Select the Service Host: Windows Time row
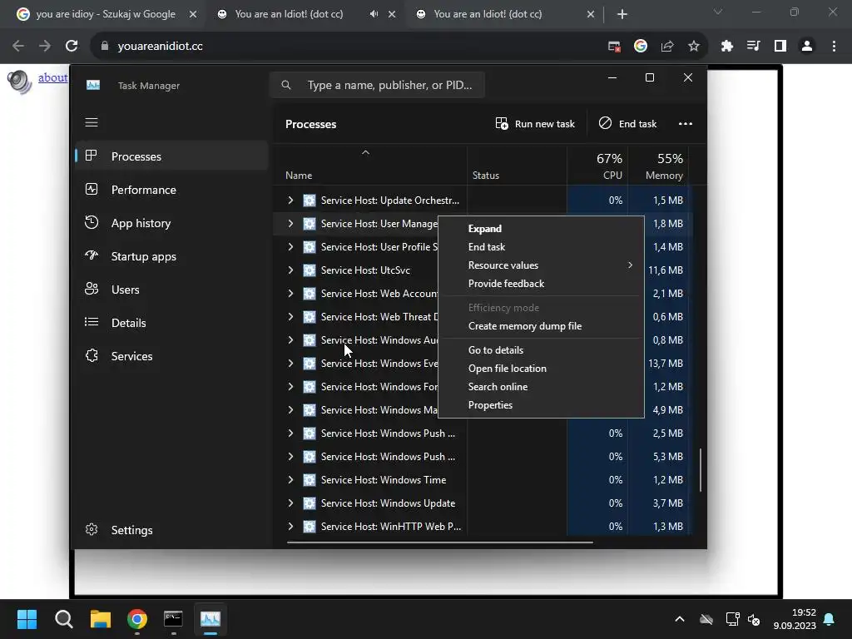Image resolution: width=852 pixels, height=639 pixels. click(483, 480)
